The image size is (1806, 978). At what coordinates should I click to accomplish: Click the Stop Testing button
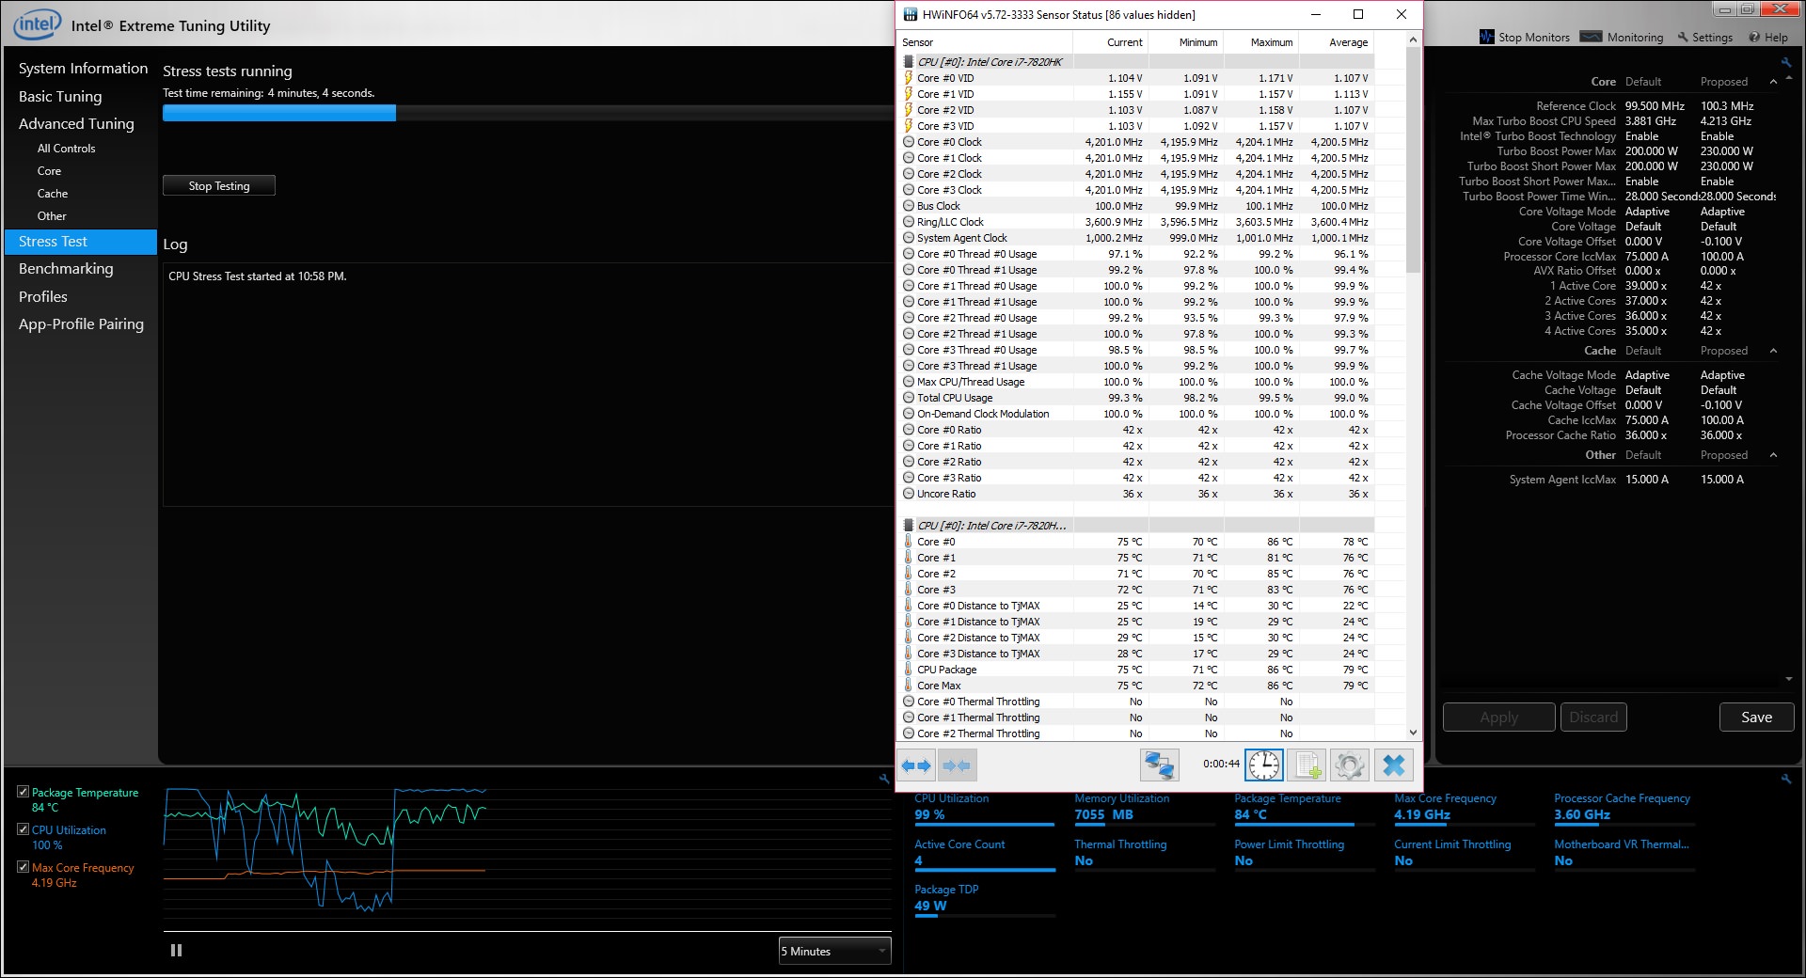point(219,185)
